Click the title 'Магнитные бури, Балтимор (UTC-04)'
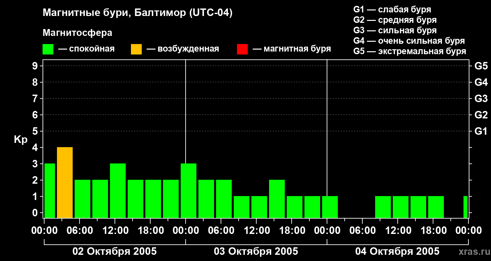 tap(137, 13)
